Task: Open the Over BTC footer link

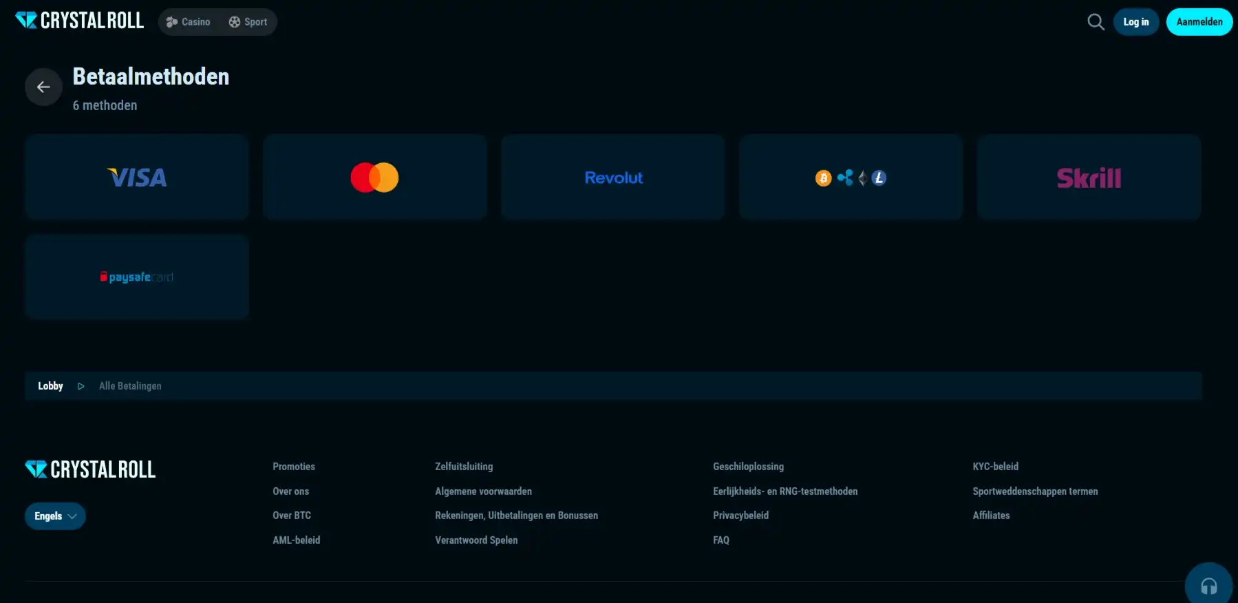Action: point(292,516)
